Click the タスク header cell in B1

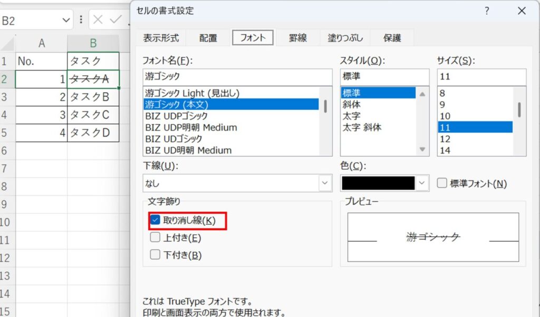click(x=93, y=61)
